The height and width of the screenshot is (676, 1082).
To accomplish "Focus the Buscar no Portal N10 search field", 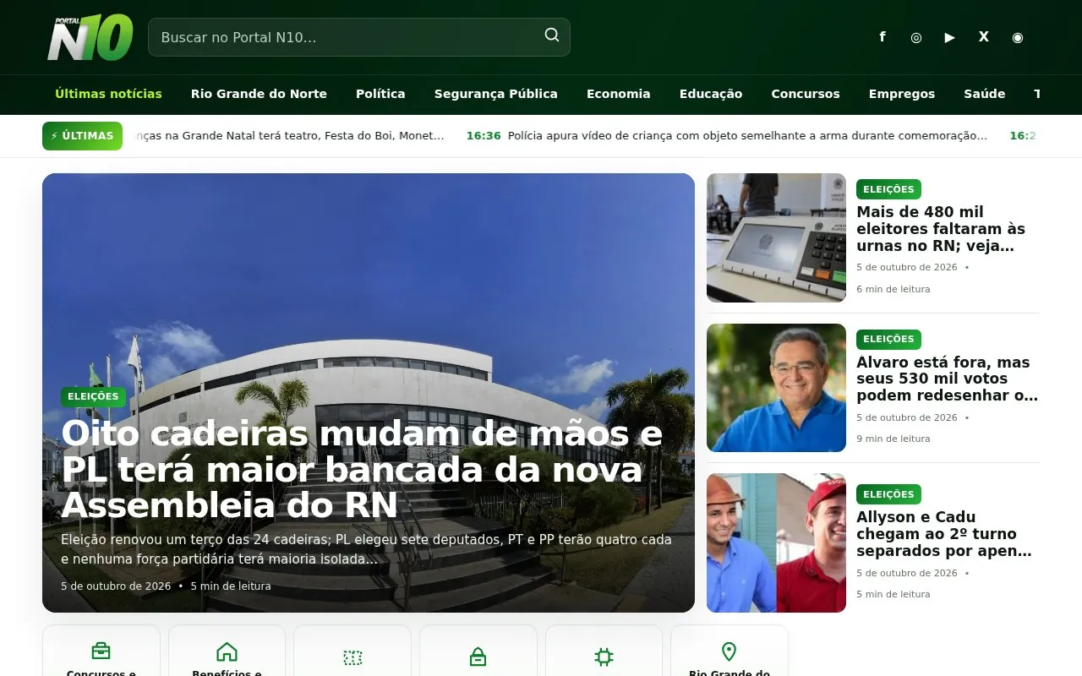I will (359, 37).
